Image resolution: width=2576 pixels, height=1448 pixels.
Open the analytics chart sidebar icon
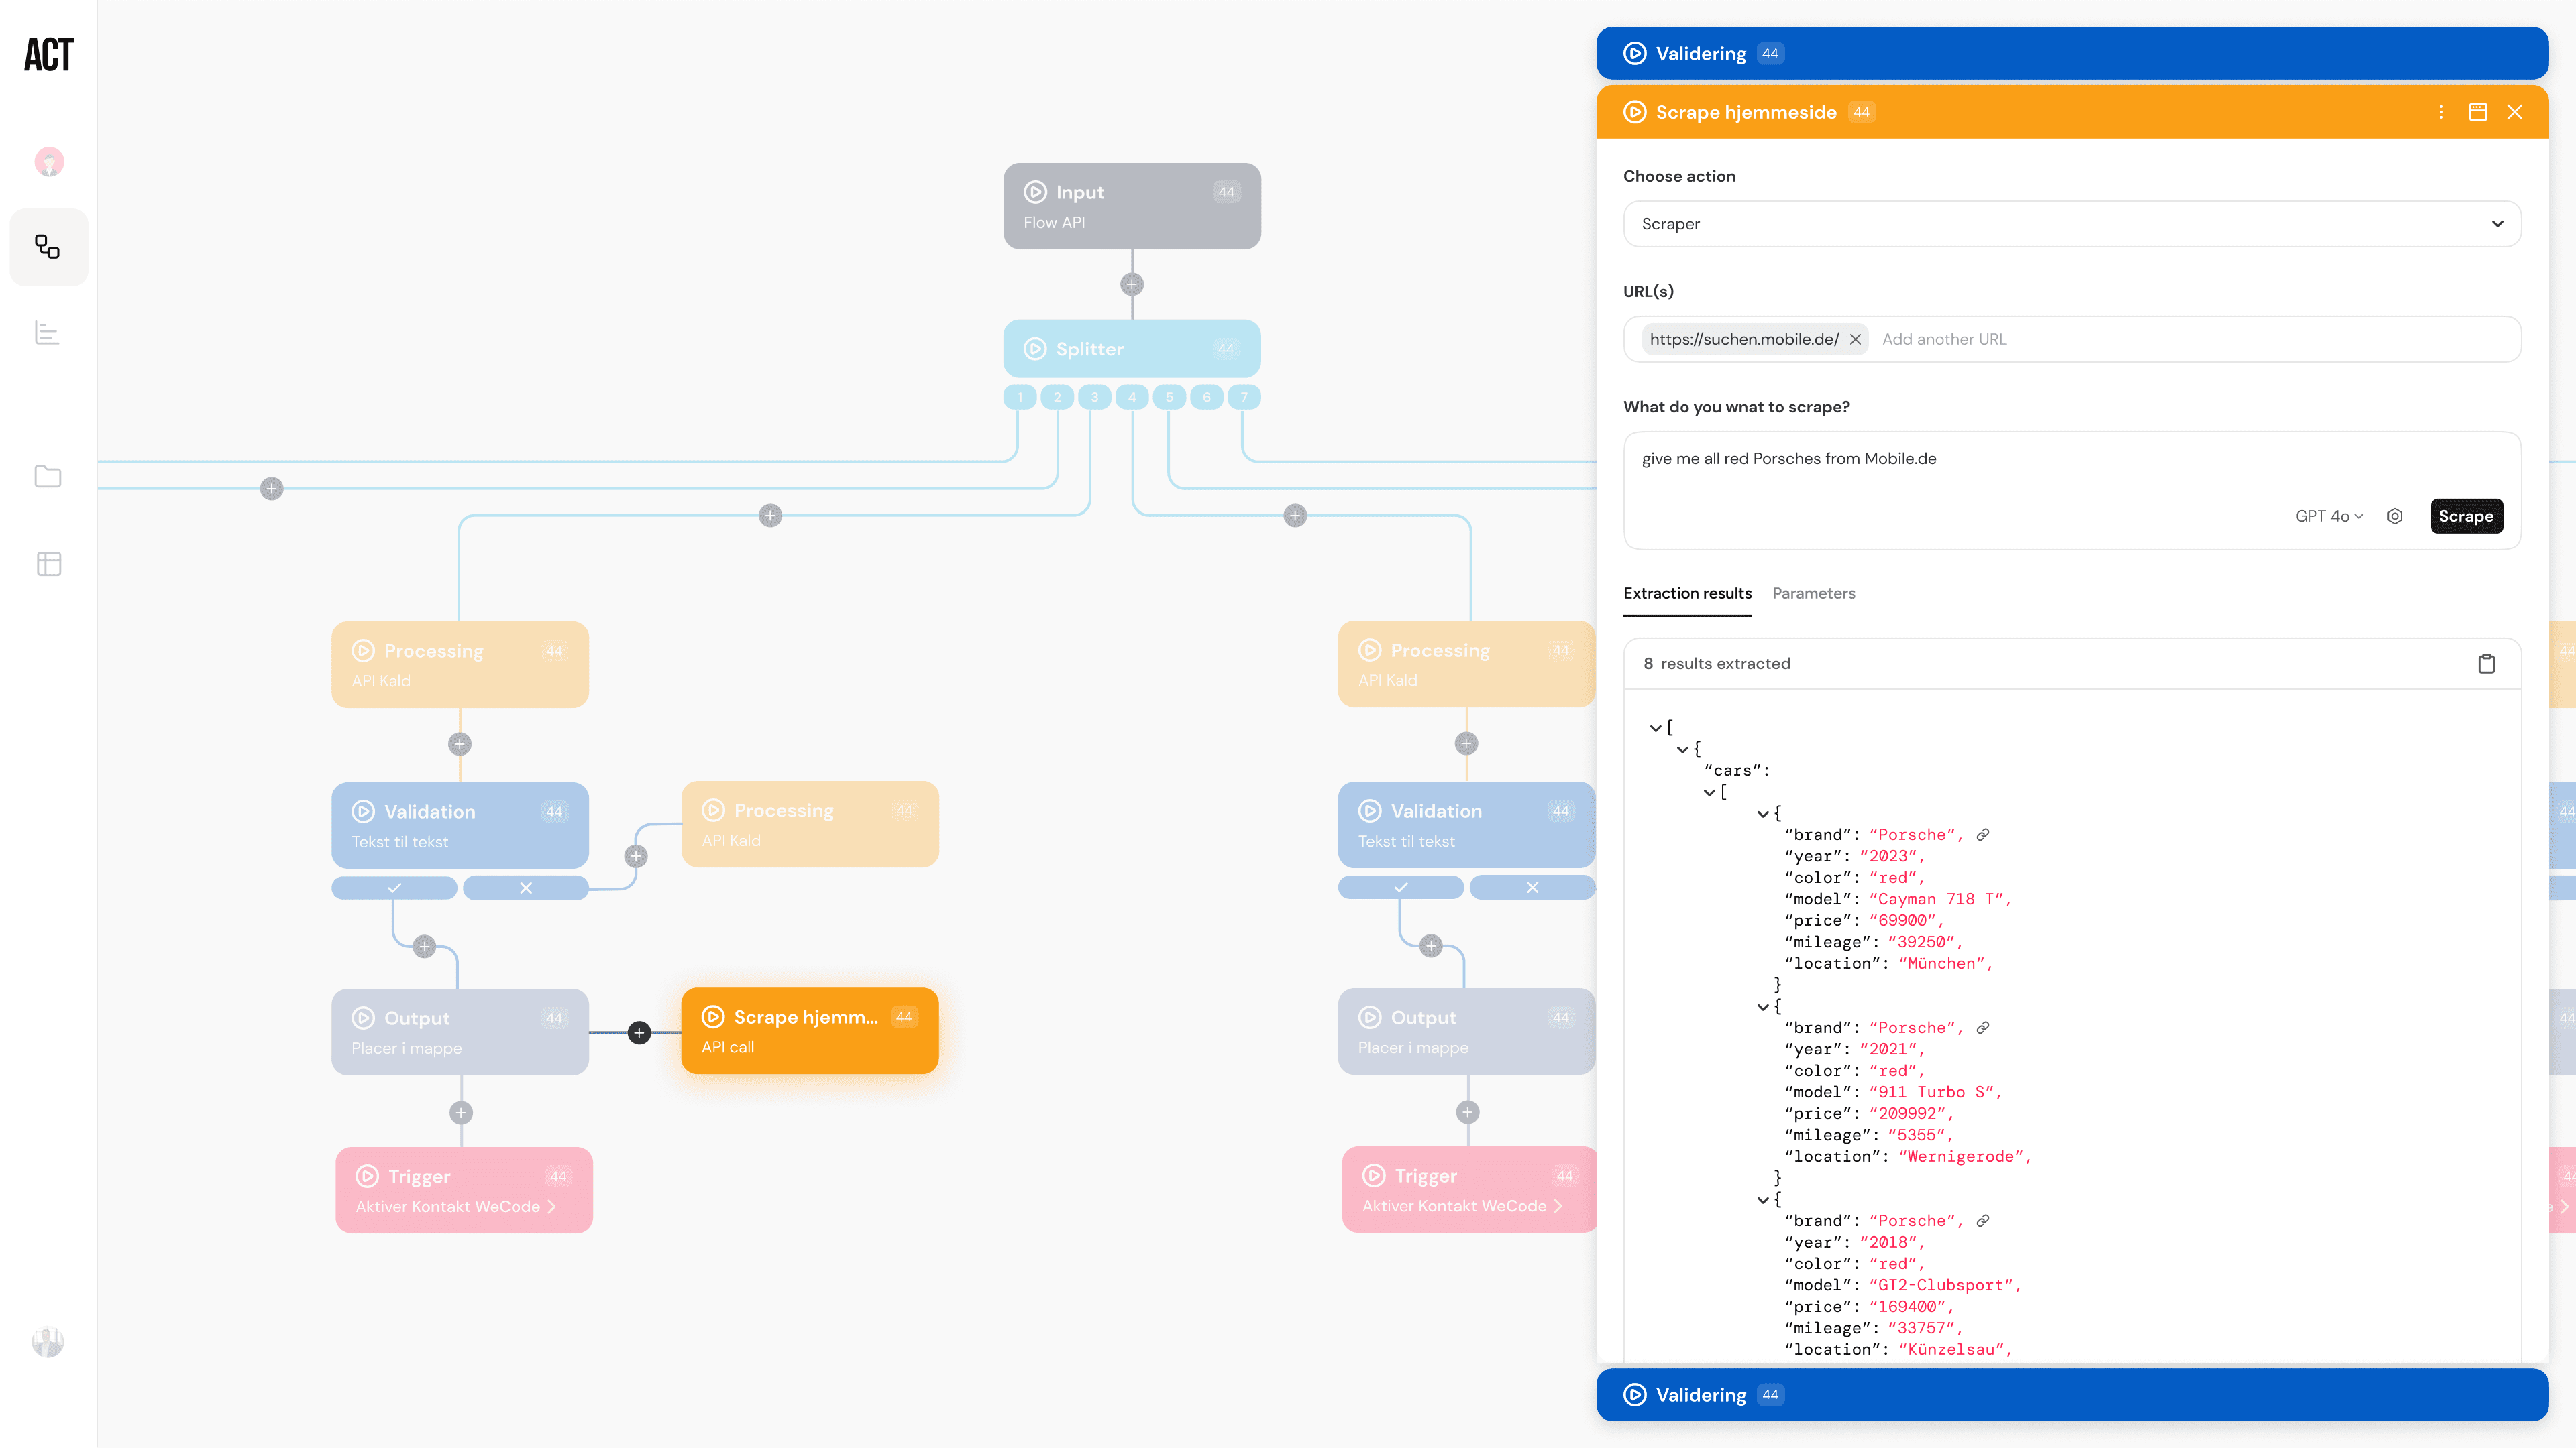click(47, 333)
